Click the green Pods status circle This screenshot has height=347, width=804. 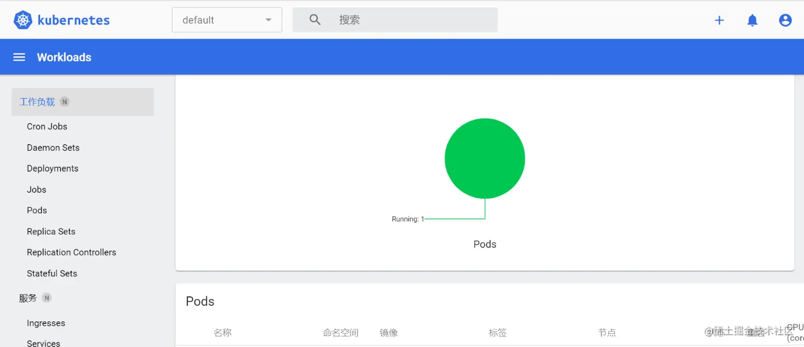(x=485, y=158)
